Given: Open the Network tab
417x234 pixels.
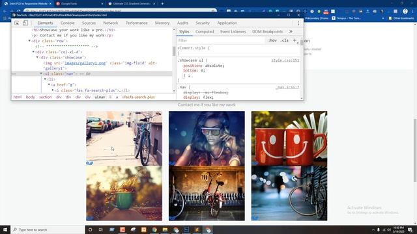Looking at the screenshot, I should [111, 23].
